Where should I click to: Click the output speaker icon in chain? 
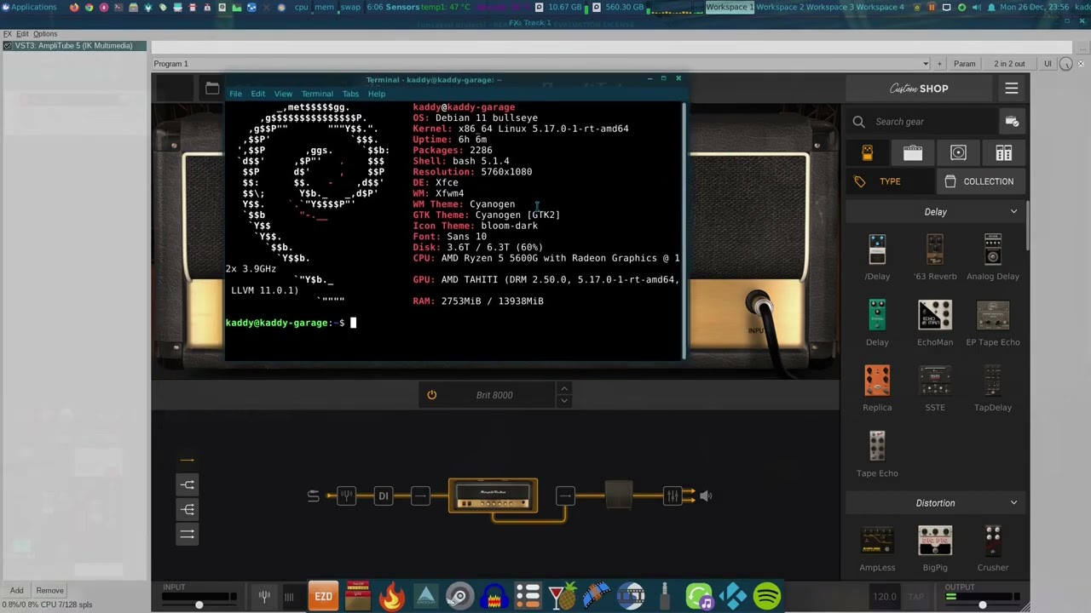(x=706, y=496)
